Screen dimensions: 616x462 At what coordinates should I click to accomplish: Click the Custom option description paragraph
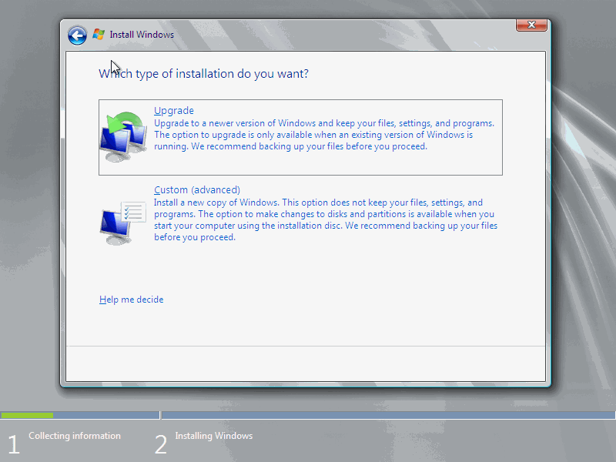pos(326,219)
